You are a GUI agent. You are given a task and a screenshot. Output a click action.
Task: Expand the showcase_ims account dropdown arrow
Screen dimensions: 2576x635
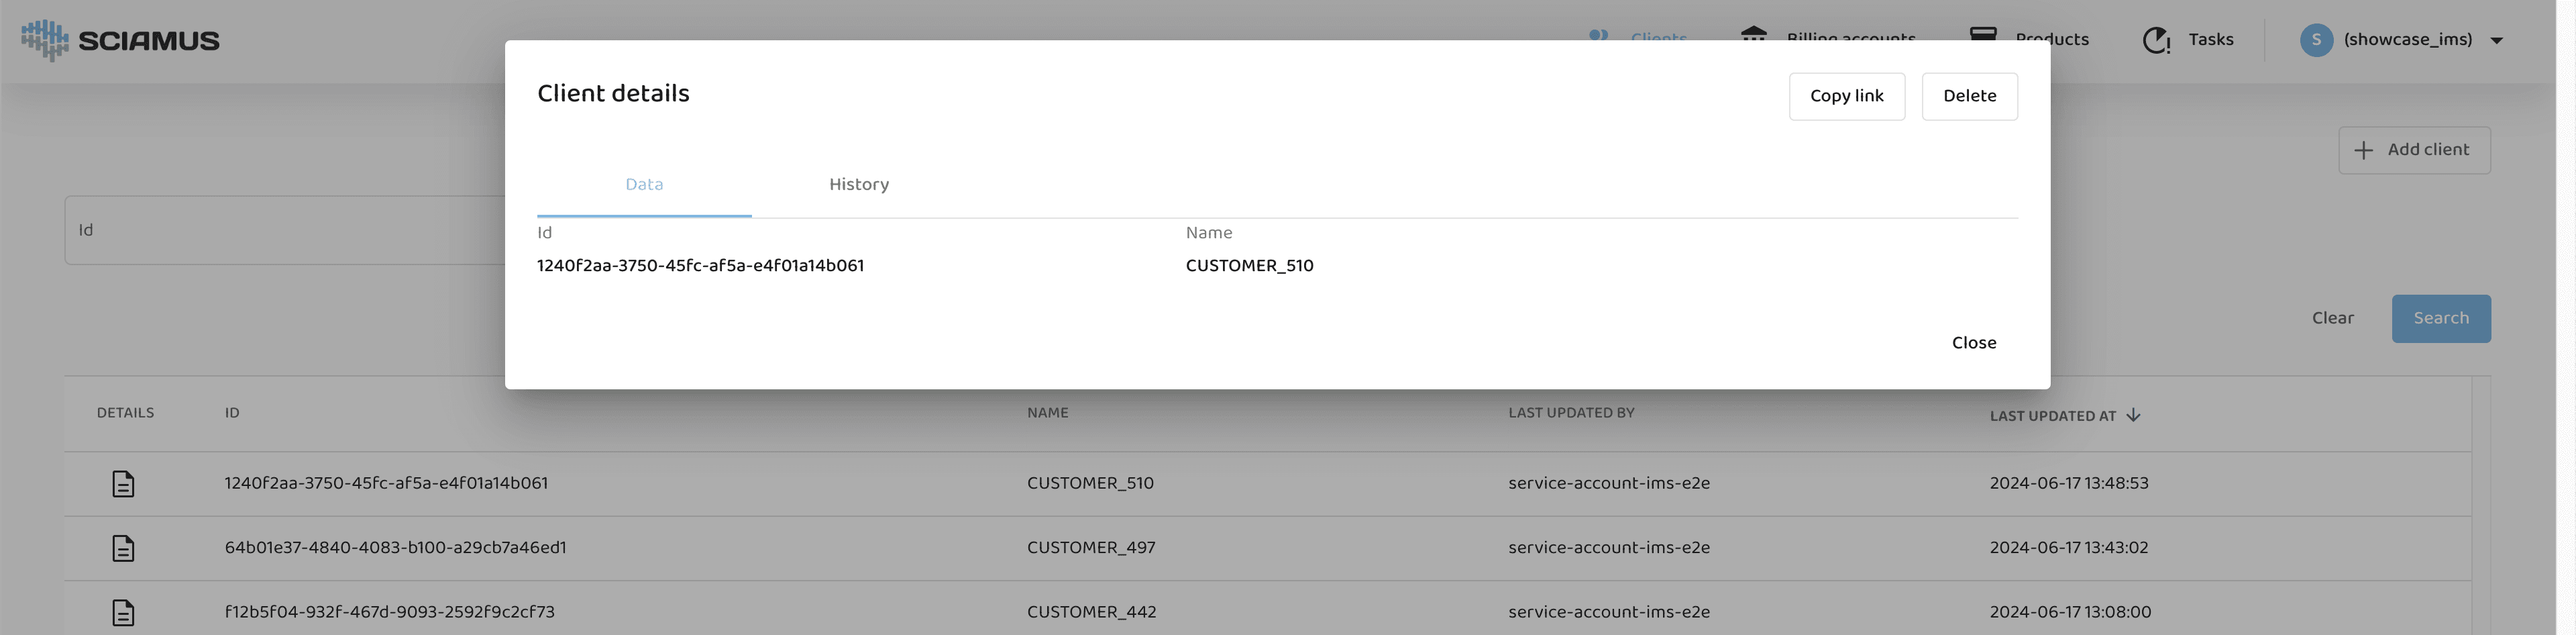pos(2496,41)
